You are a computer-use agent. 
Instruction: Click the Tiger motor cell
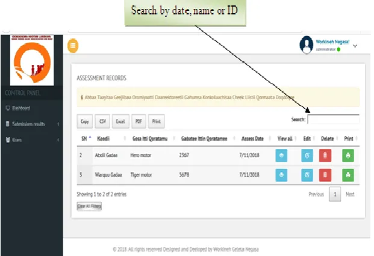[x=141, y=175]
